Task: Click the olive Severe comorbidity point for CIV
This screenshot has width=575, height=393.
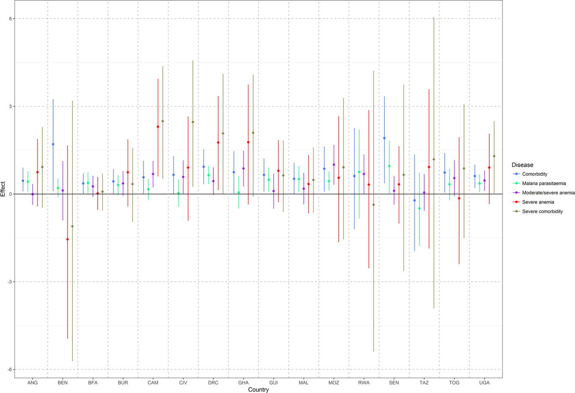Action: tap(193, 122)
